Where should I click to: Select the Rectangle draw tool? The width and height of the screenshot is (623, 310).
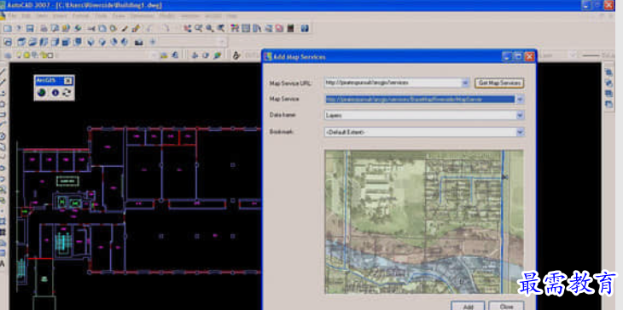(3, 114)
